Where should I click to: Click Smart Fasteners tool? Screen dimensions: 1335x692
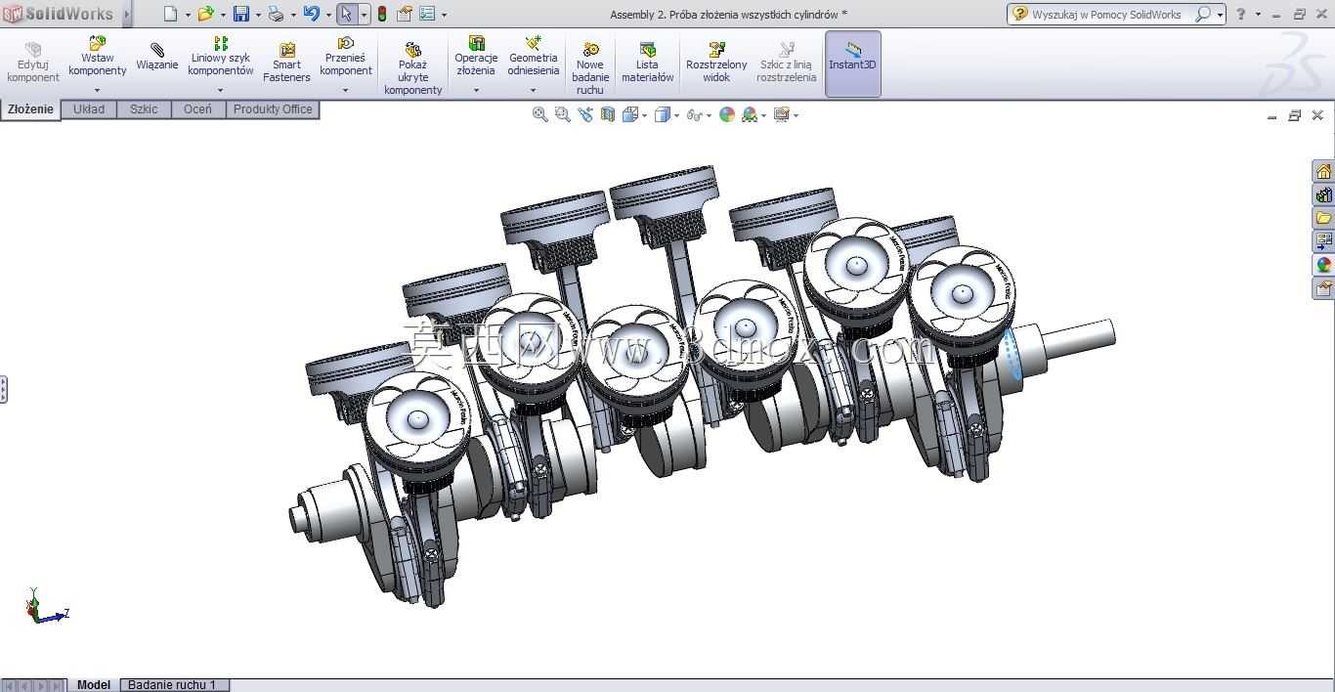click(286, 63)
